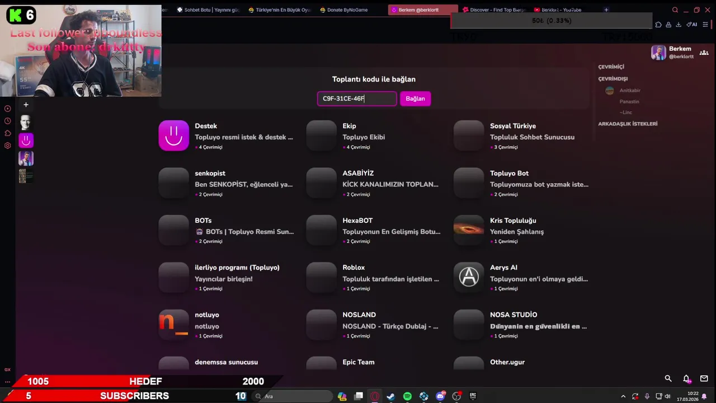This screenshot has width=716, height=403.
Task: Open a new browser tab
Action: pos(606,10)
